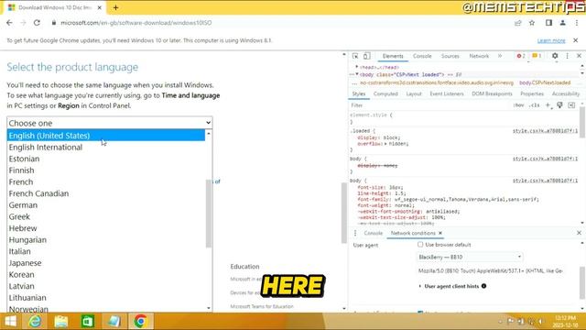Click the Learn more link
Viewport: 586px width, 330px height.
click(x=551, y=40)
